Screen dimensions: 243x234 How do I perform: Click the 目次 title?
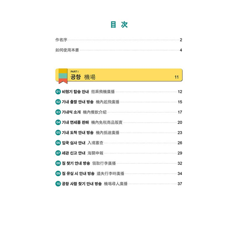pos(119,24)
